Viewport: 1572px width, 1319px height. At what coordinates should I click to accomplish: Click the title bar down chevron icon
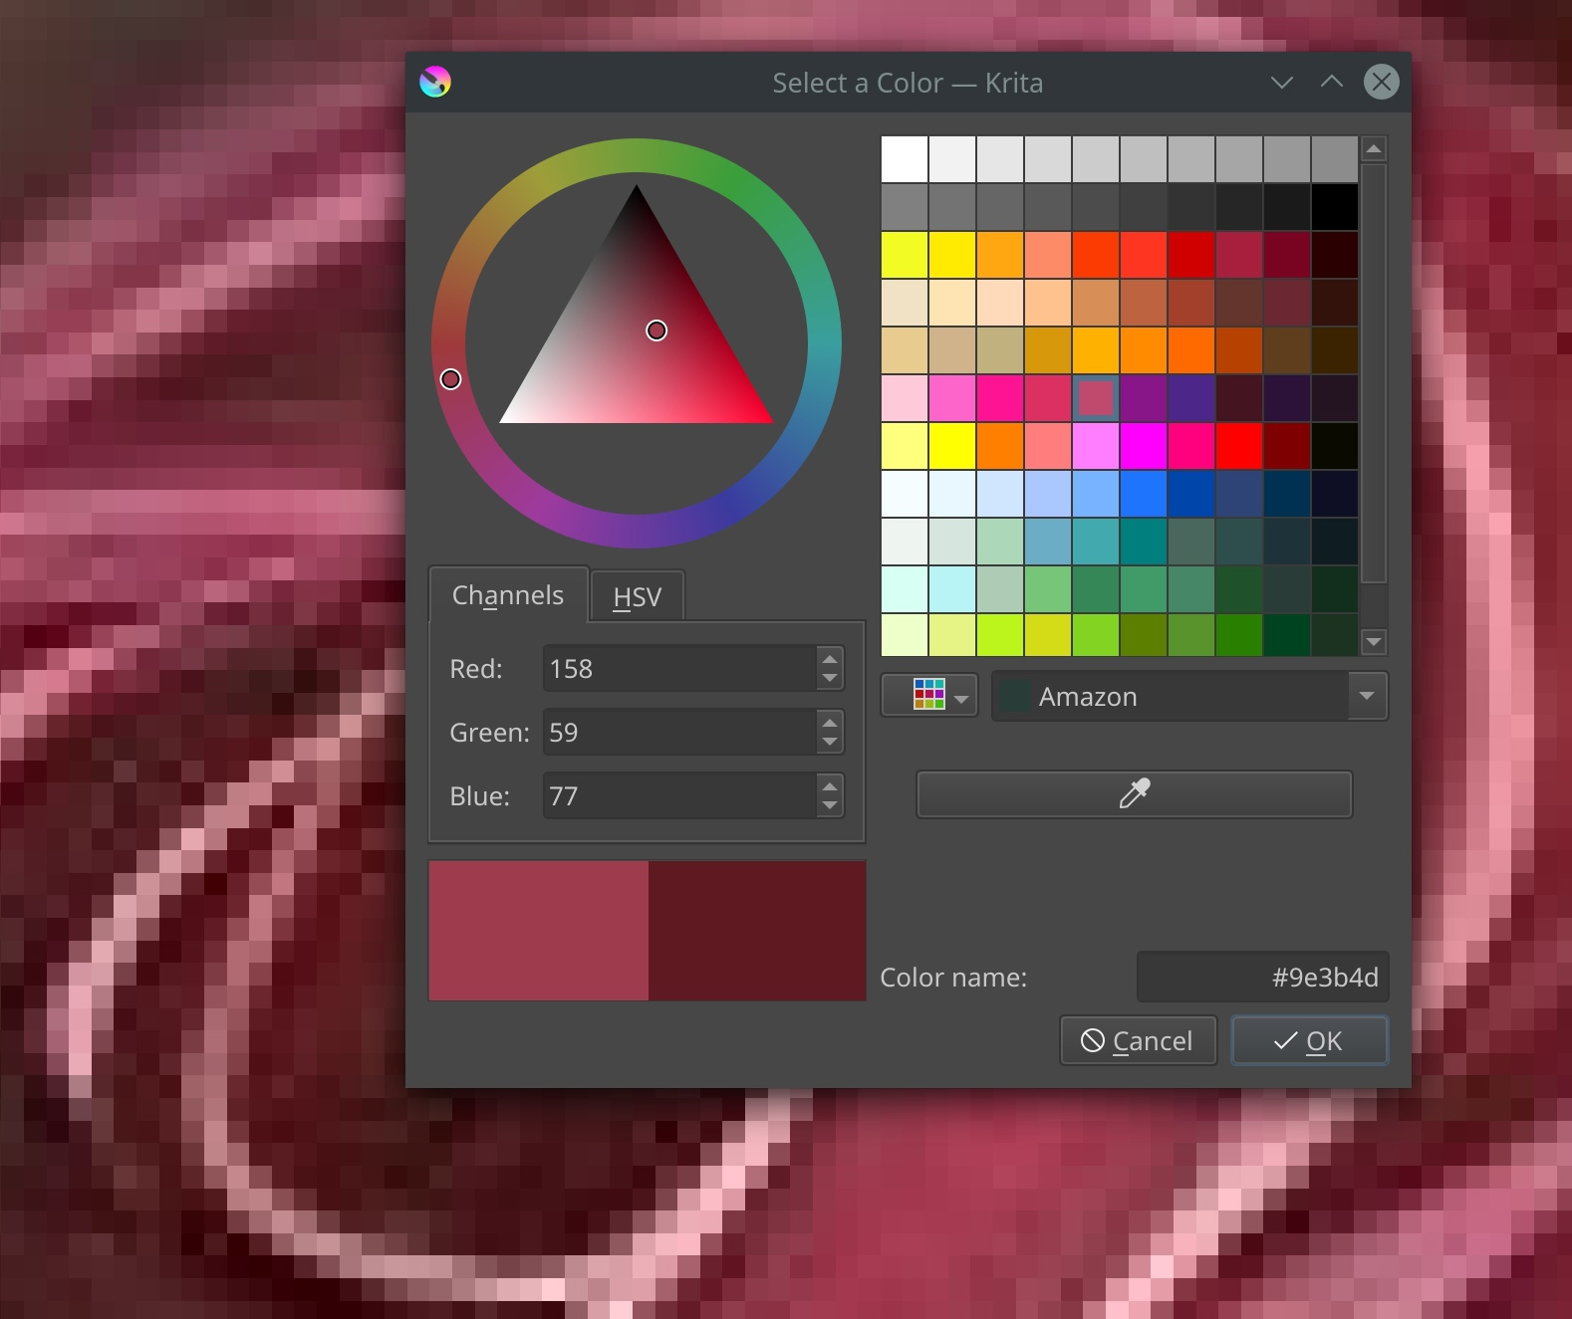(1282, 83)
